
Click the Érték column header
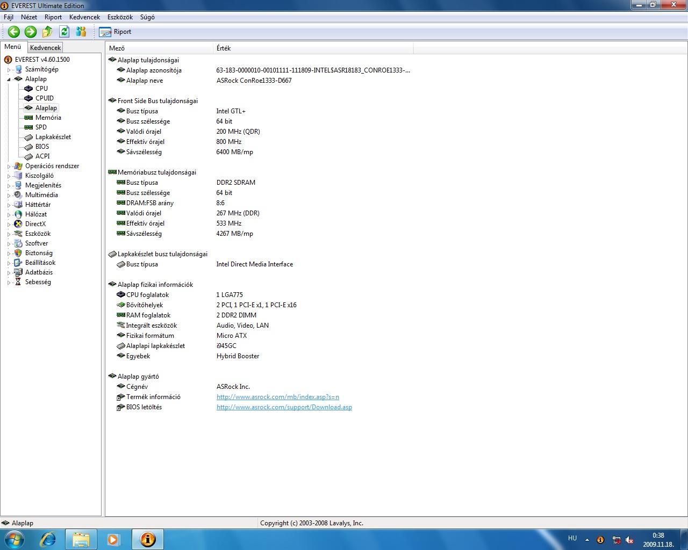[313, 48]
